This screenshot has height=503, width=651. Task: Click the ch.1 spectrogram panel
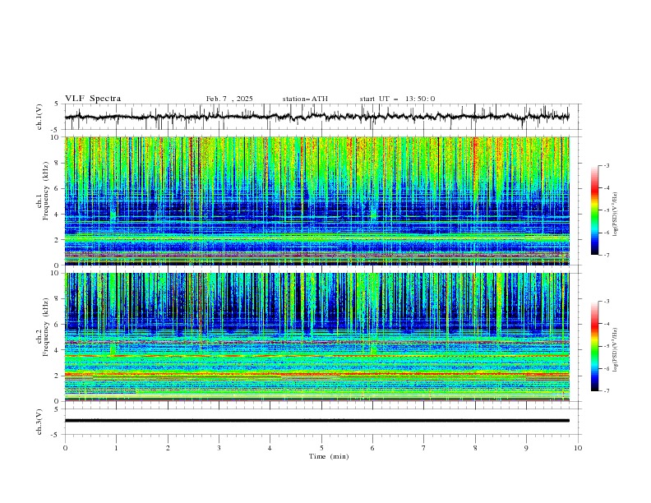pos(317,201)
